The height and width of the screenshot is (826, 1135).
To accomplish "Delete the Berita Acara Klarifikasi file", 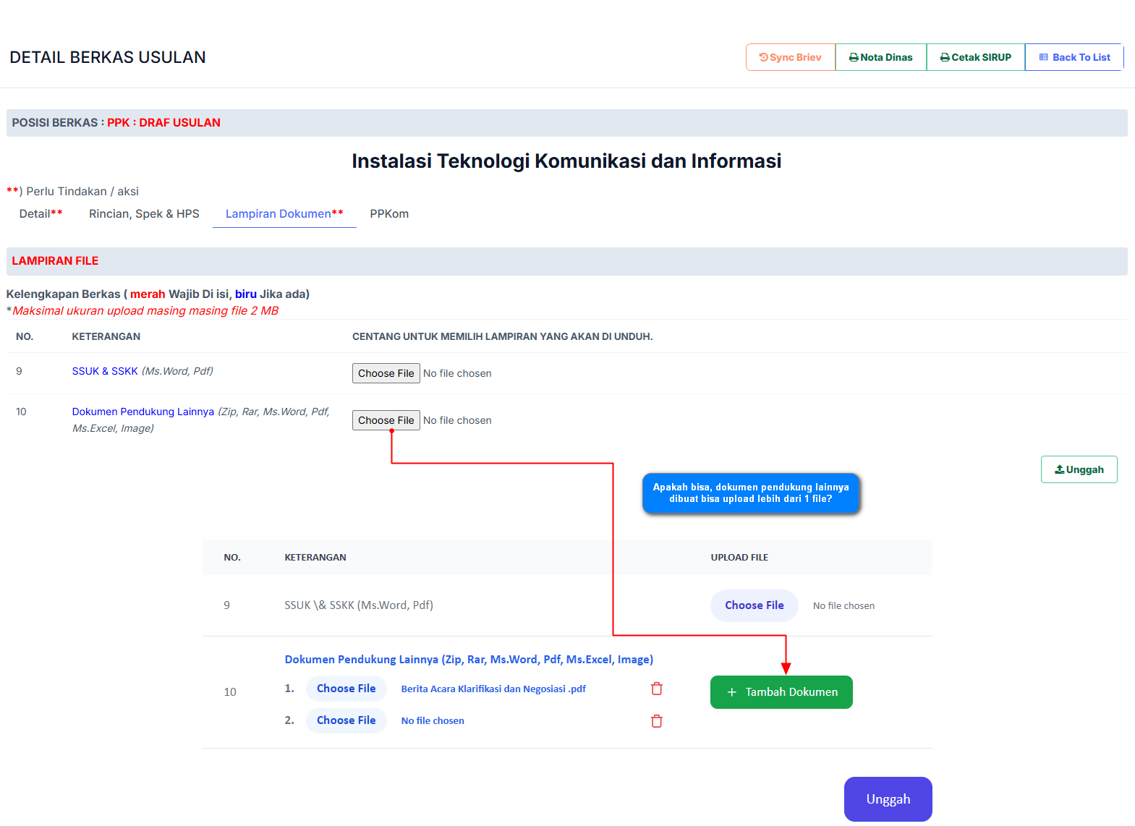I will click(x=657, y=689).
